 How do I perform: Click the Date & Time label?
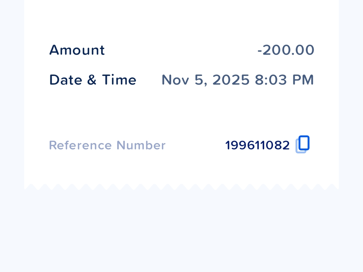[93, 80]
